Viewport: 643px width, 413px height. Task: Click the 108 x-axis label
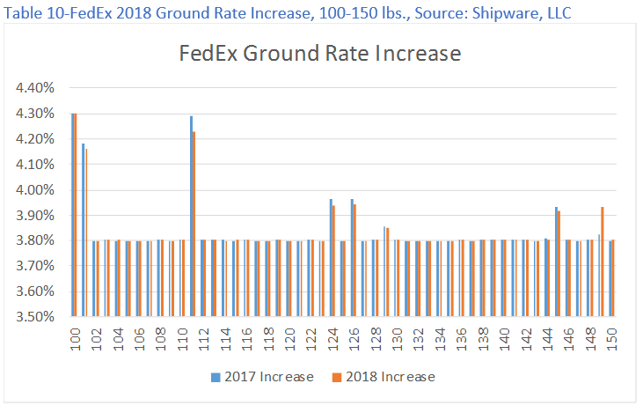tap(161, 339)
